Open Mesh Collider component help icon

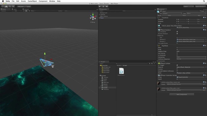click(x=204, y=63)
